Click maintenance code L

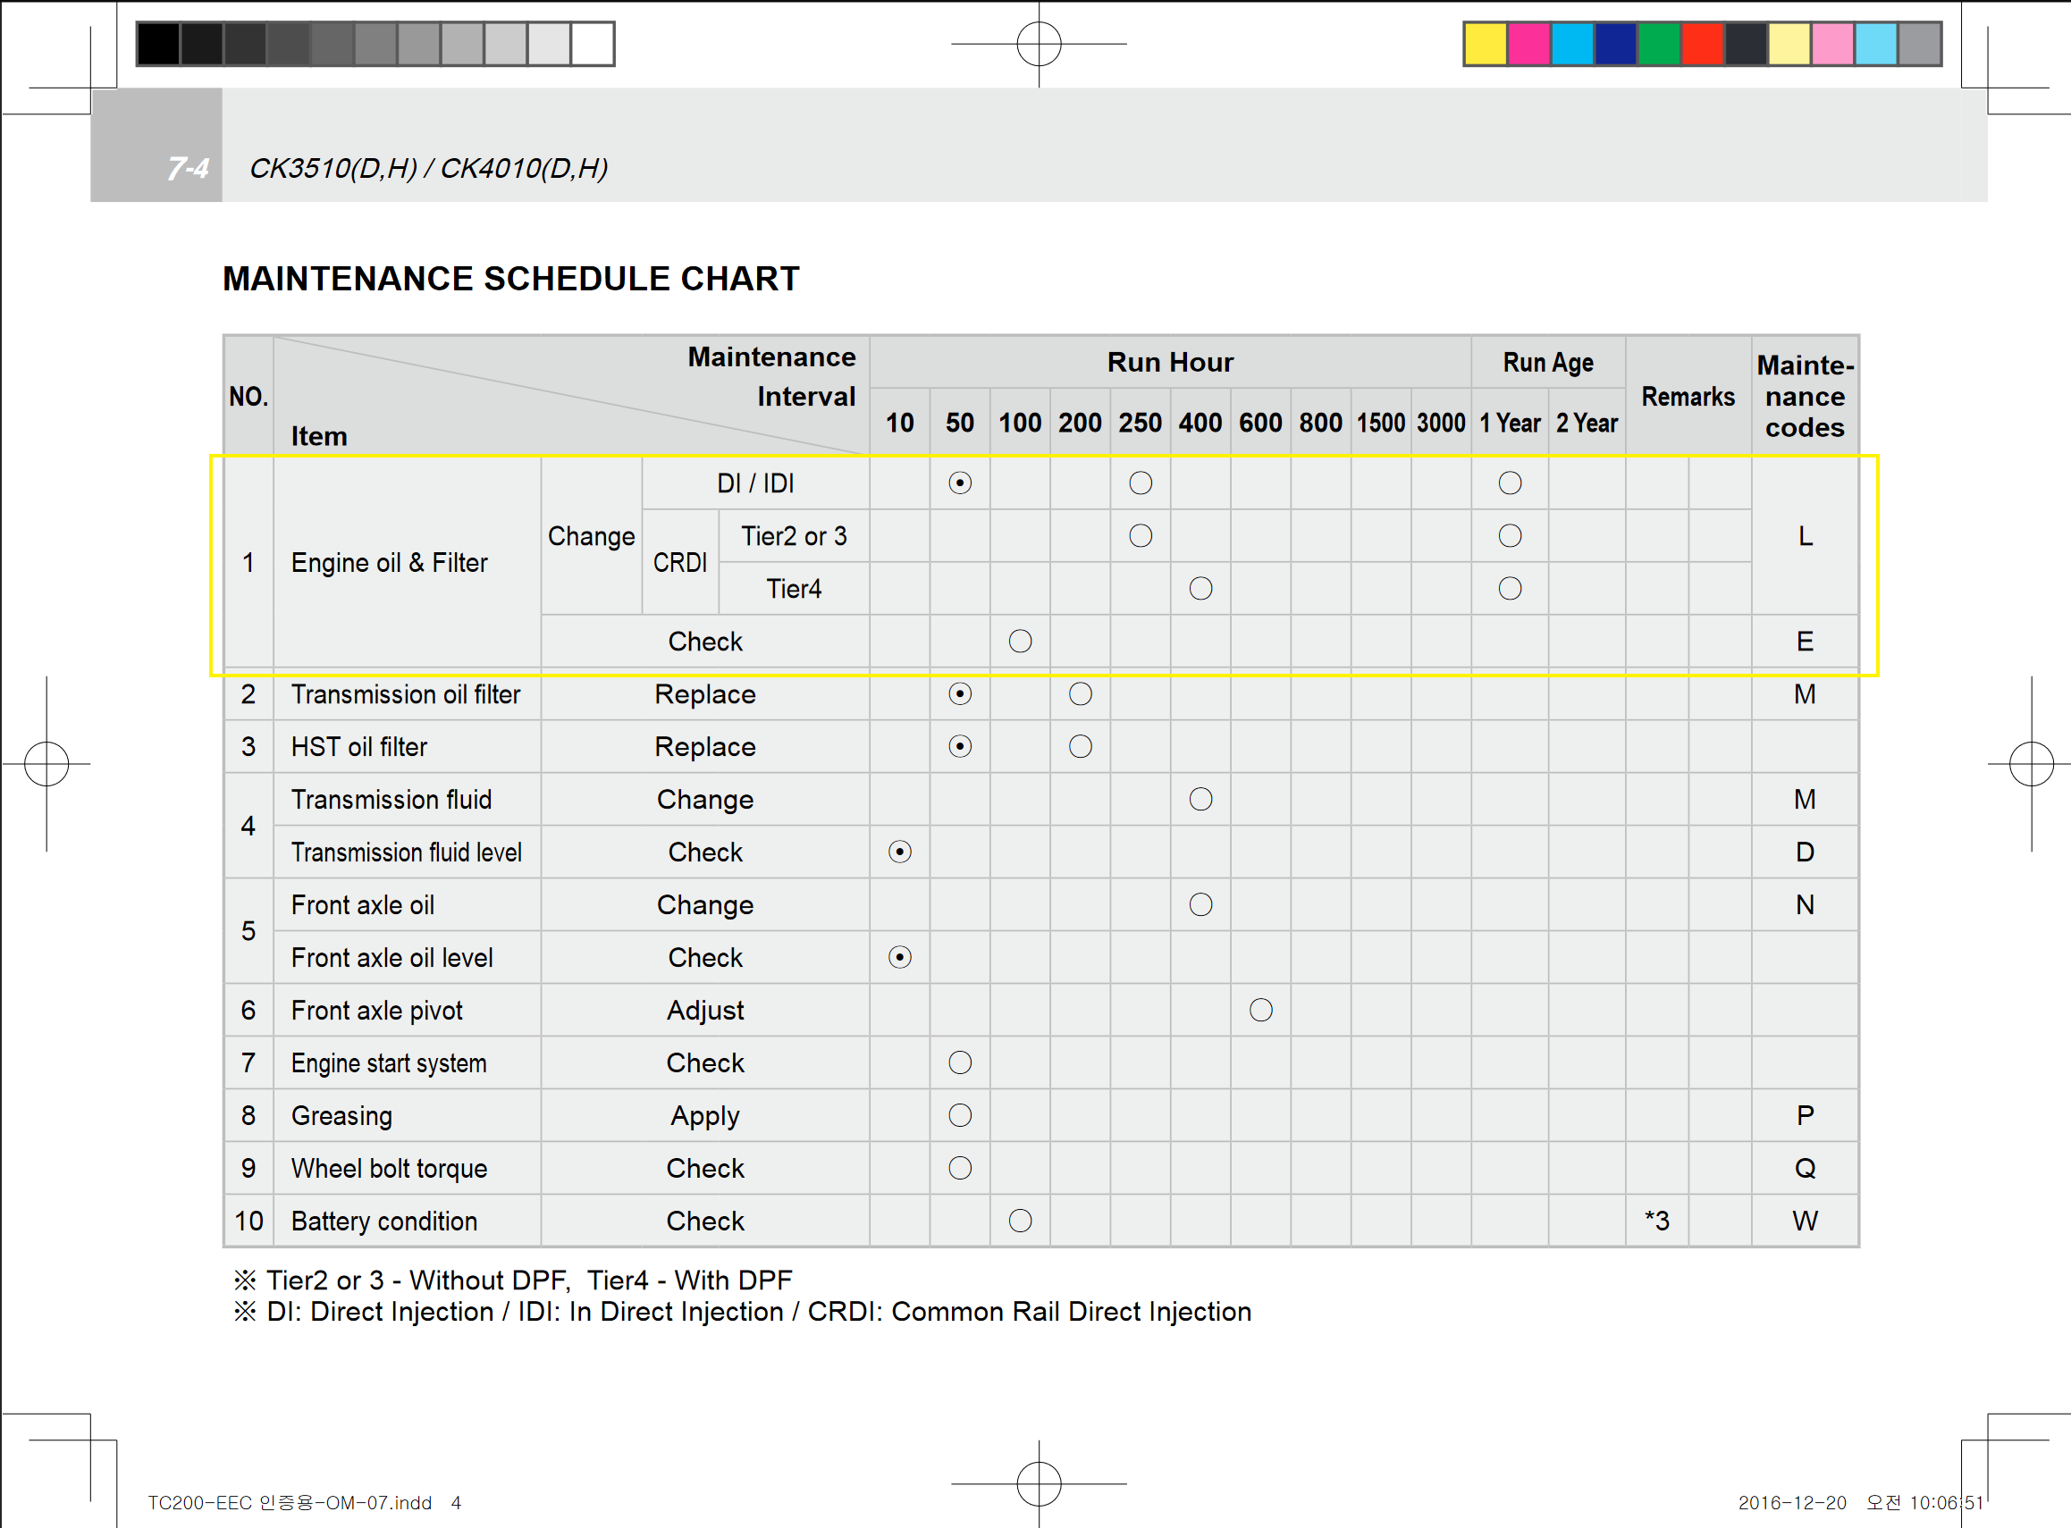[1805, 535]
